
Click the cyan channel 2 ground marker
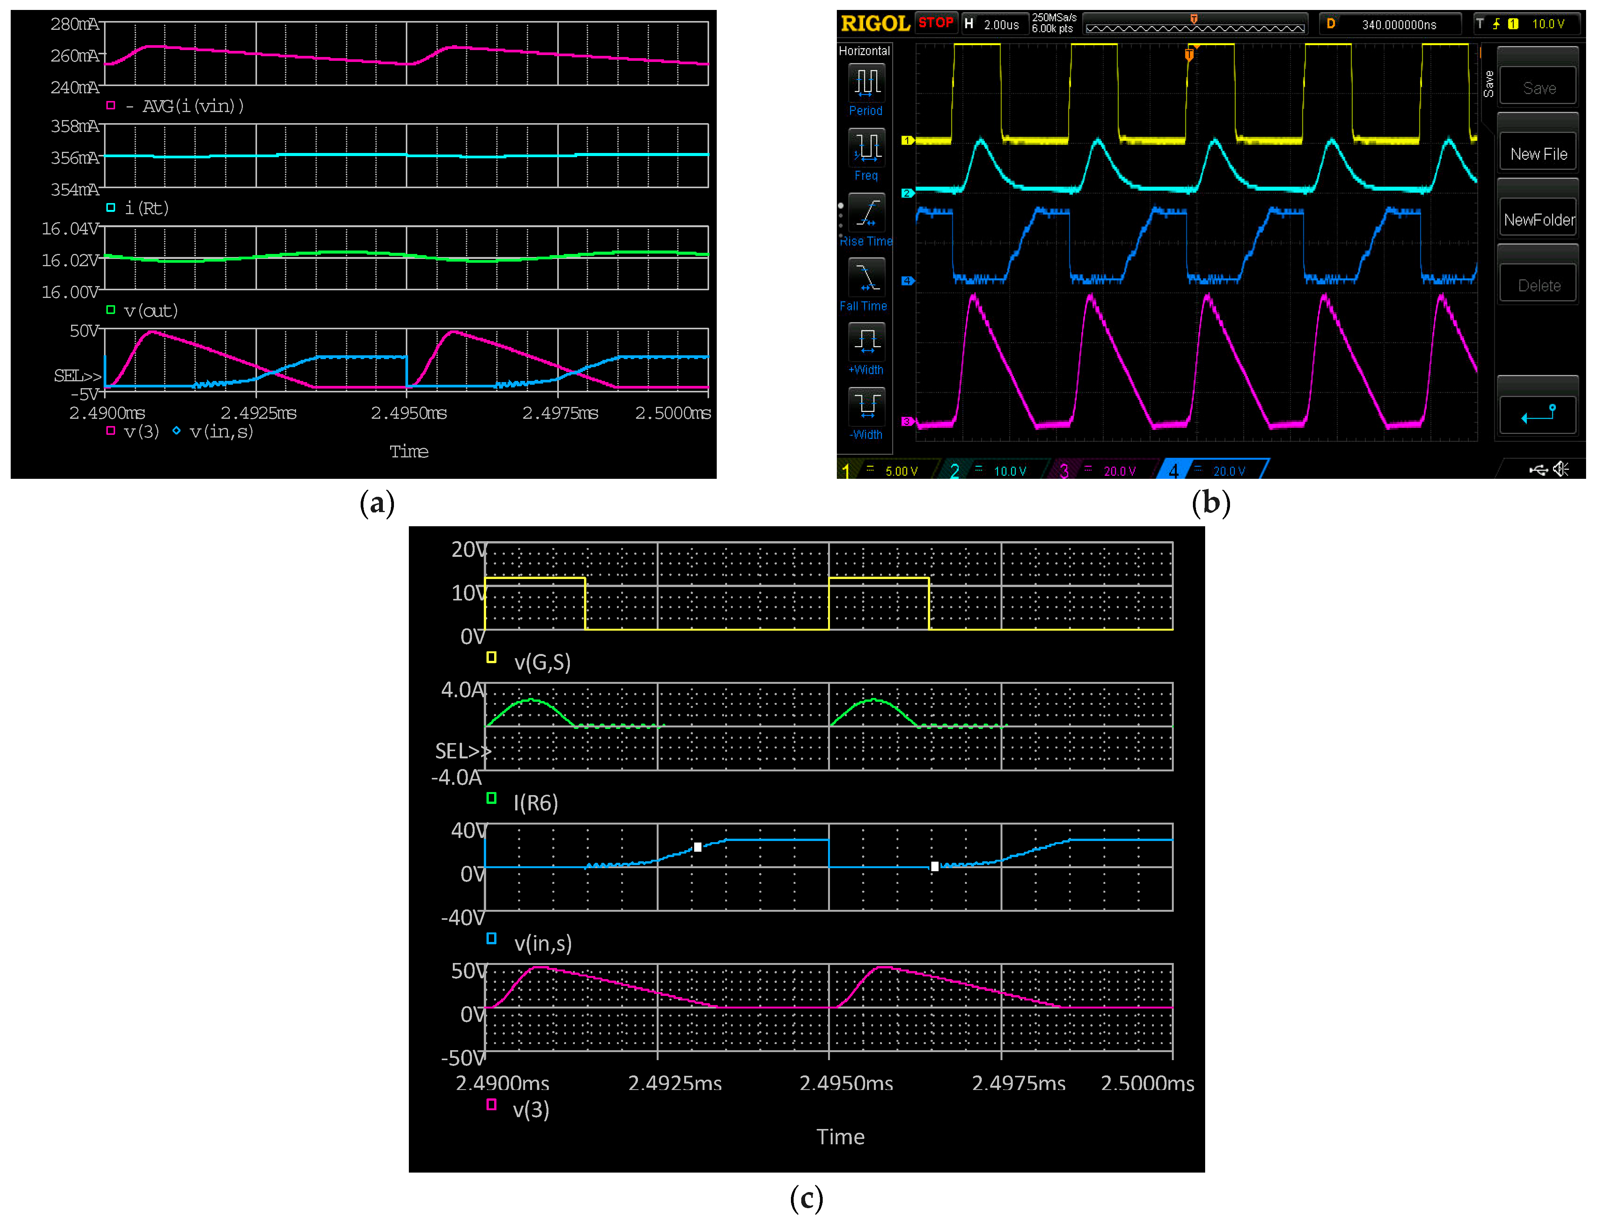point(907,193)
